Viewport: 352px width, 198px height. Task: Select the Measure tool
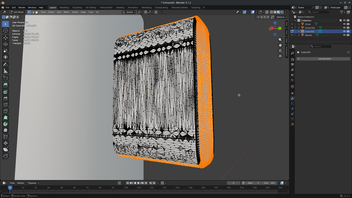[5, 71]
